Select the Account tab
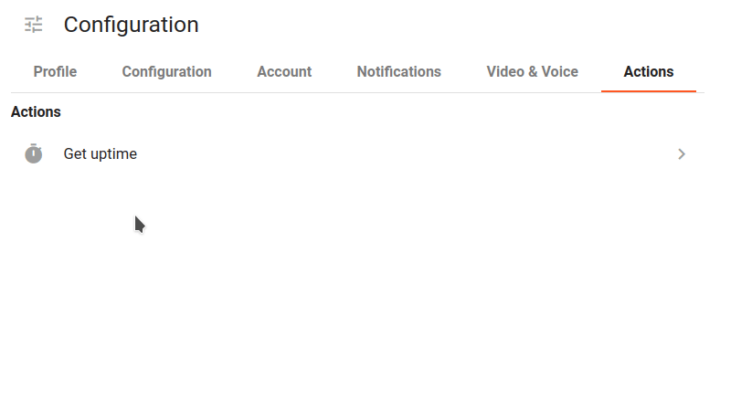The width and height of the screenshot is (731, 411). pos(284,71)
